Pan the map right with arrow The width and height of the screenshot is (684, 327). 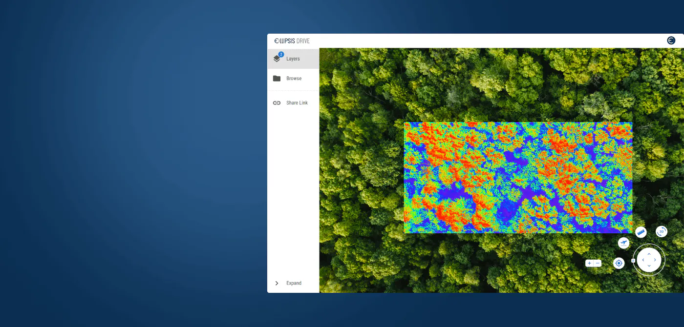[655, 260]
